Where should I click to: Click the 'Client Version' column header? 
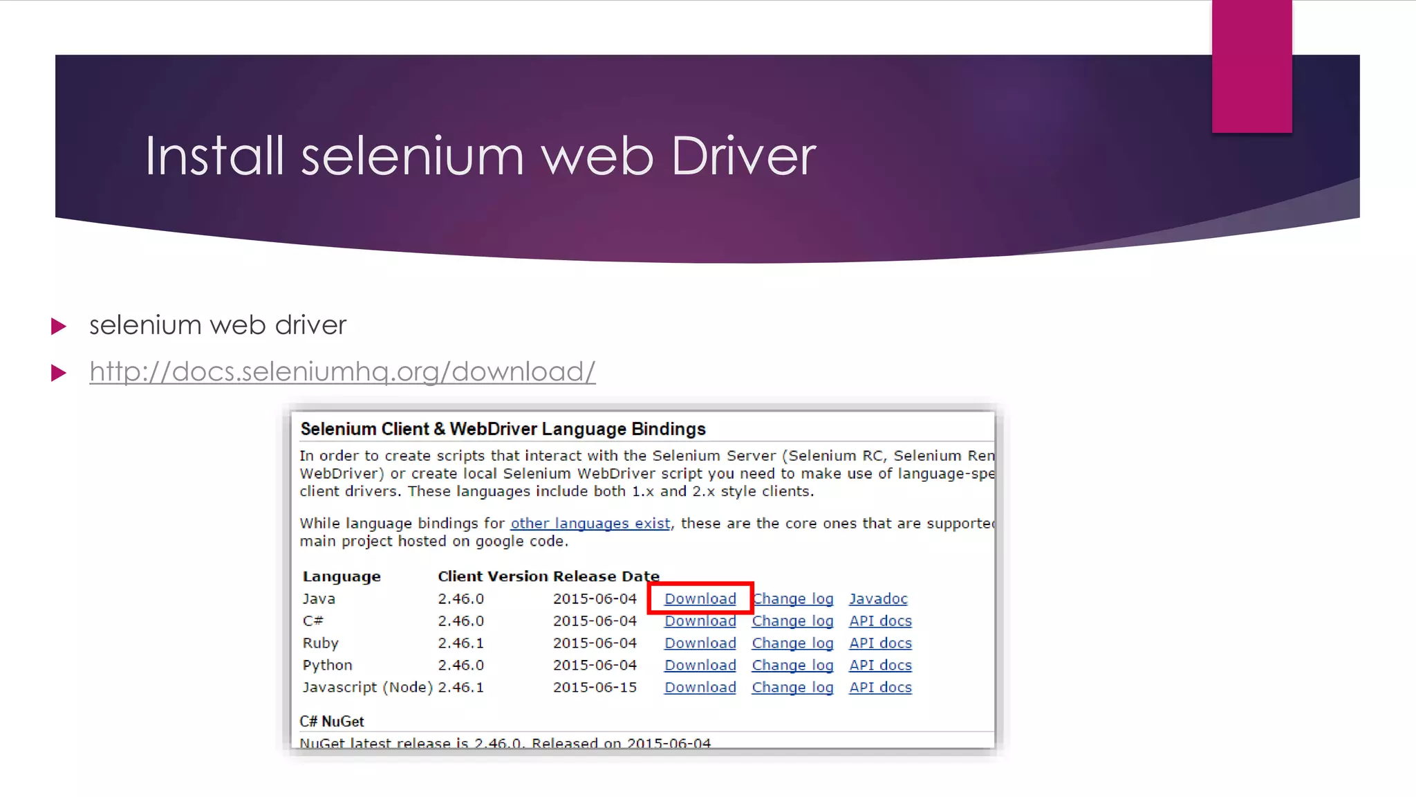(493, 576)
